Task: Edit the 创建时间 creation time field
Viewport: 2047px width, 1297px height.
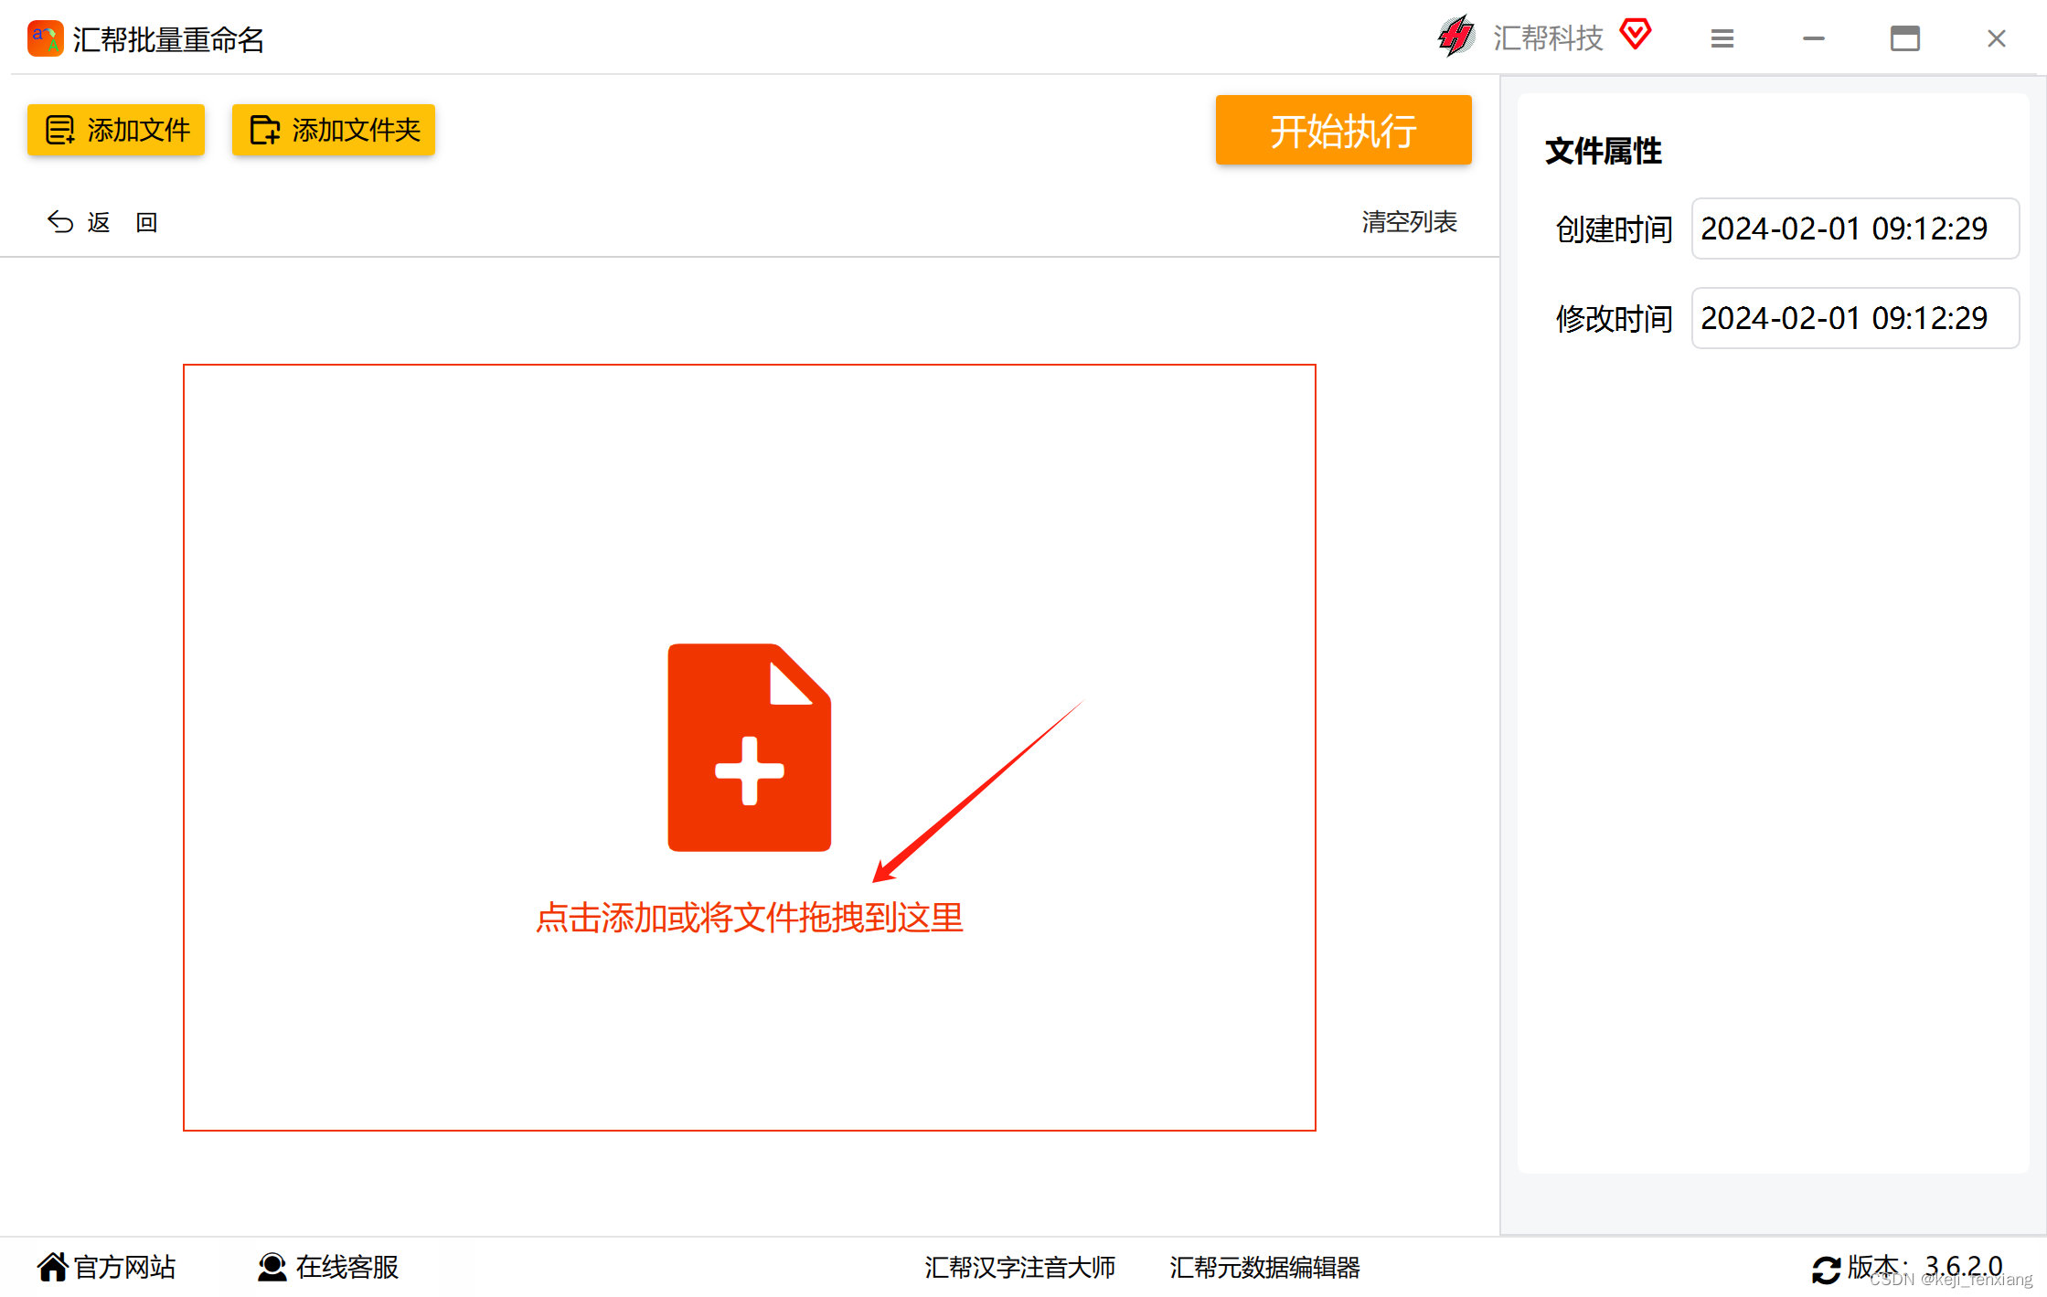Action: 1855,229
